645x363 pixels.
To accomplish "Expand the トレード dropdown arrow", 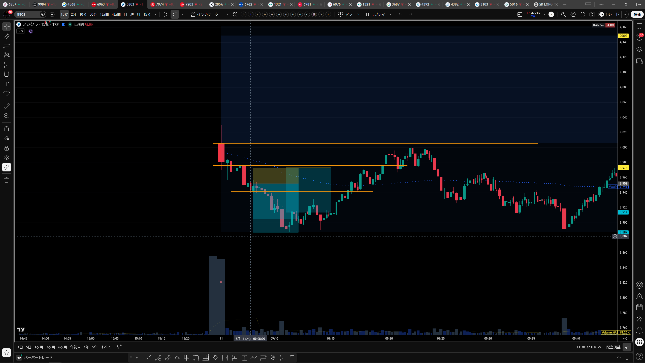I will point(625,14).
